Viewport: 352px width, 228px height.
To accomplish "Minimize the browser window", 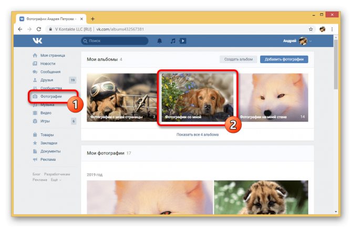I will pos(314,15).
